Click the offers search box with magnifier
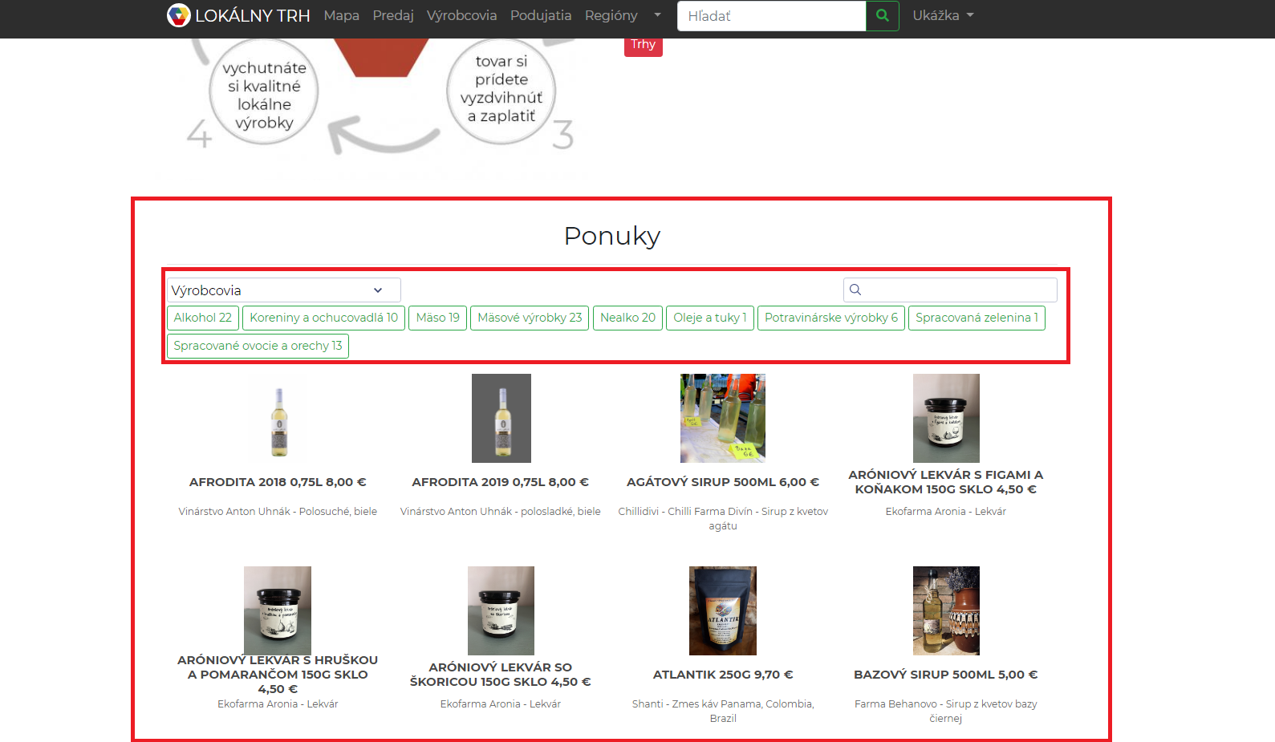Image resolution: width=1275 pixels, height=742 pixels. (x=950, y=290)
